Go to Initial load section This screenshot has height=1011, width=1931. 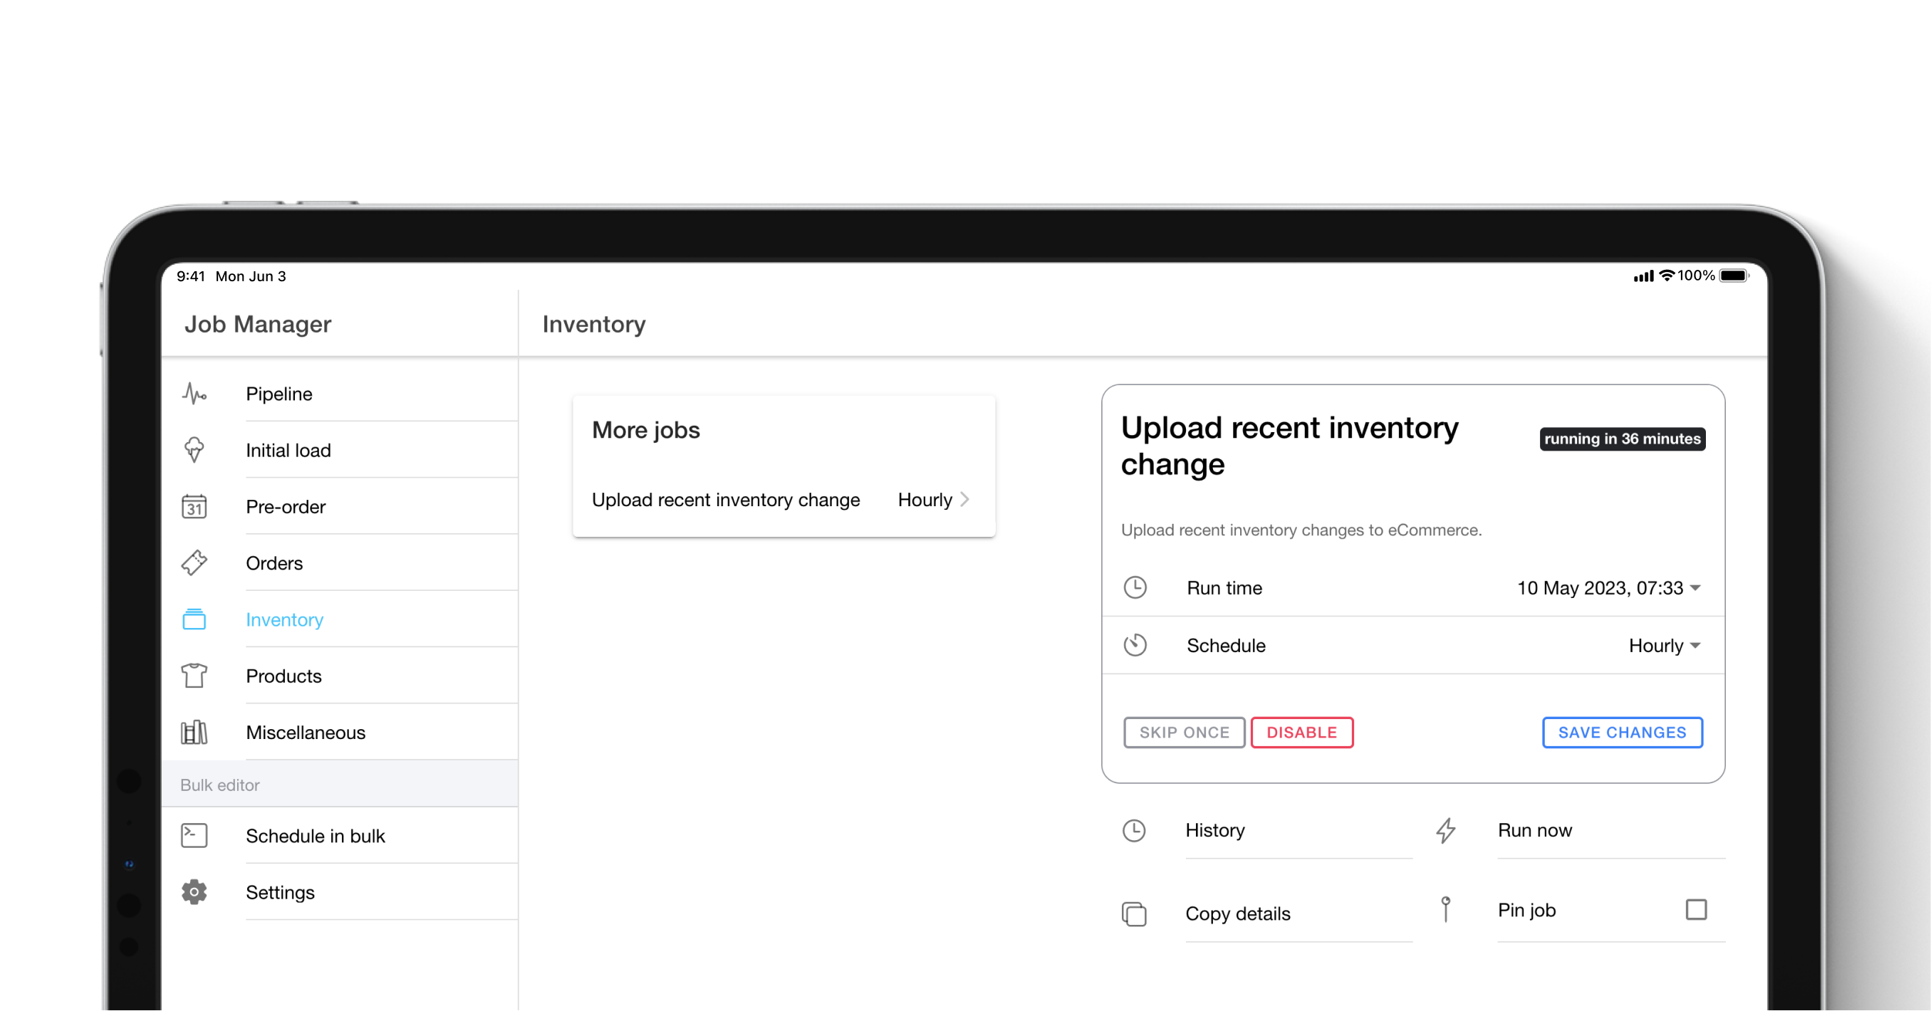pos(340,450)
